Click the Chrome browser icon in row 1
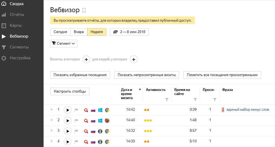Viewport: 275px width, 147px height. point(107,110)
